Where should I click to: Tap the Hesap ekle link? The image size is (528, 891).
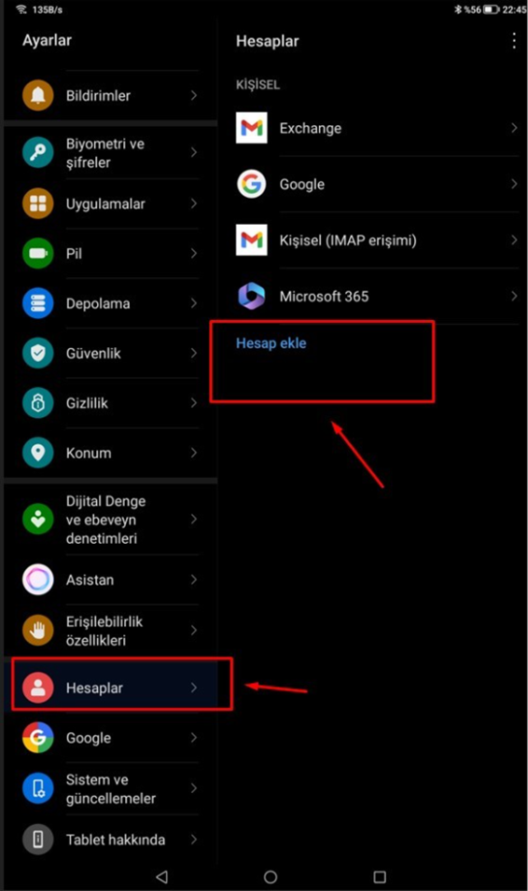click(271, 343)
